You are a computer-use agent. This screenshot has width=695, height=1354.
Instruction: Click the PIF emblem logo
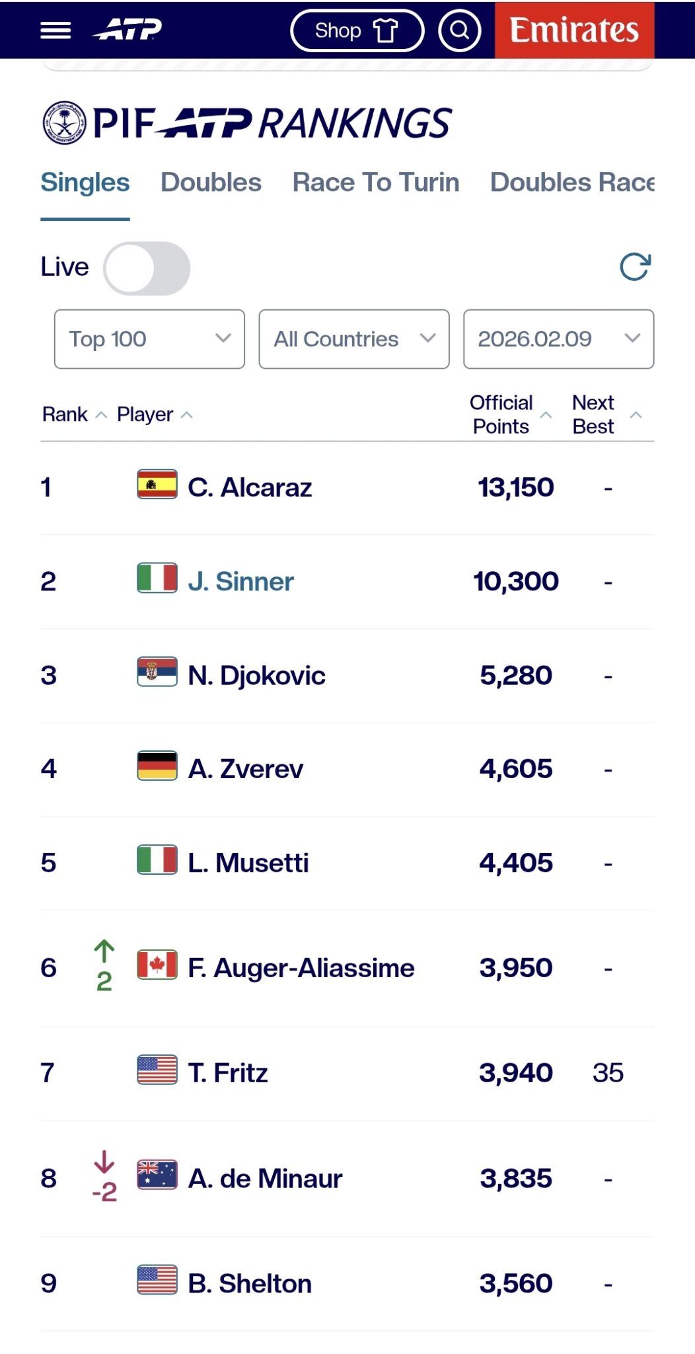(x=64, y=123)
